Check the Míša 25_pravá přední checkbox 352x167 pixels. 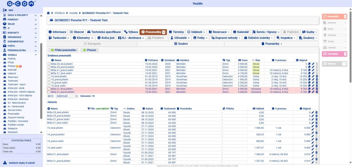click(49, 67)
